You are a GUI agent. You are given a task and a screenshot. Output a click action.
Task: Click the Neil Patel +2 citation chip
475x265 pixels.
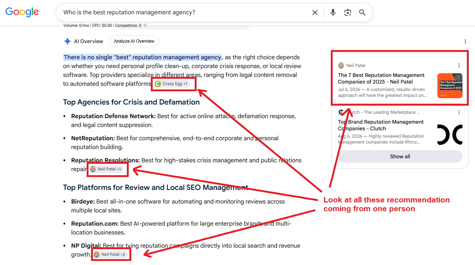(110, 255)
